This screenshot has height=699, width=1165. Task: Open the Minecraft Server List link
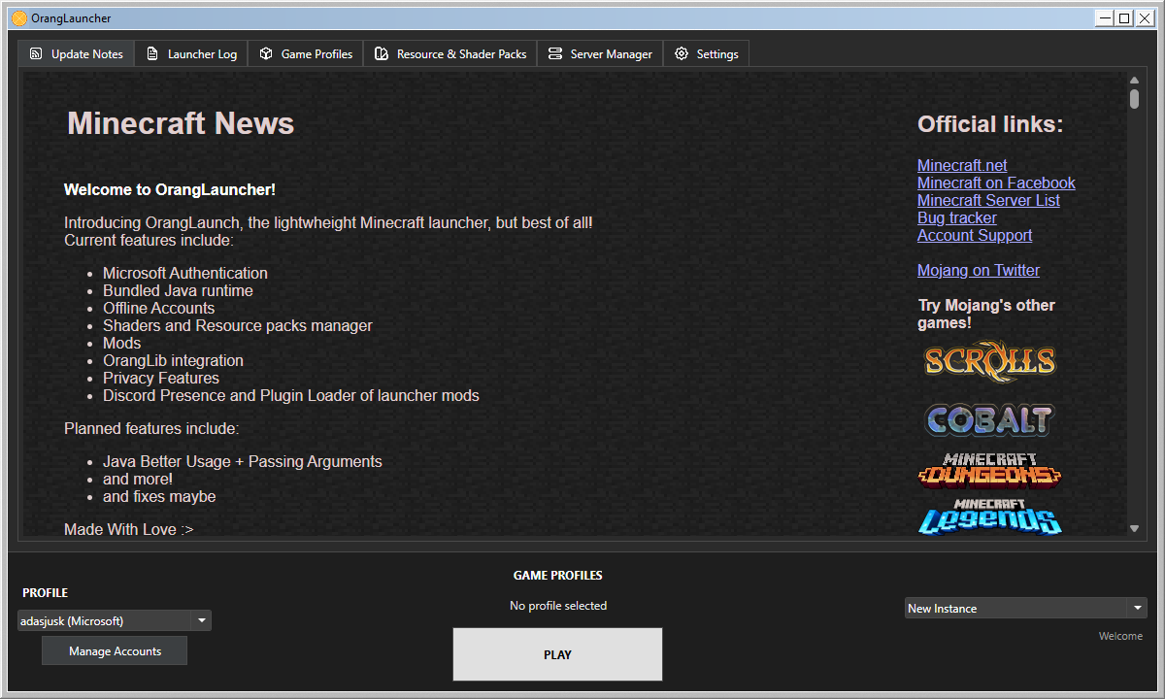coord(988,200)
